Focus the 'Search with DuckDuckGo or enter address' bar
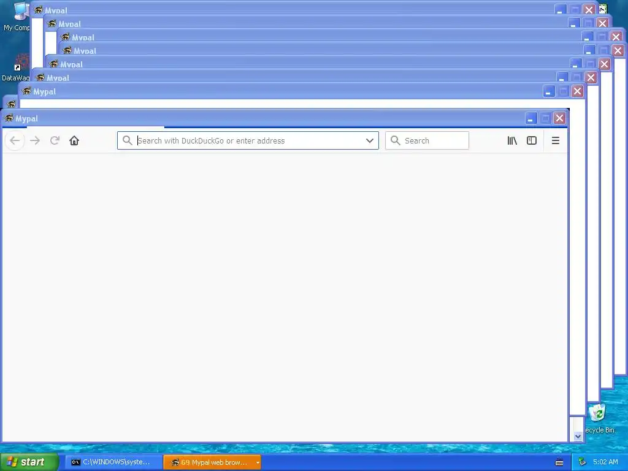Viewport: 628px width, 471px height. tap(248, 140)
